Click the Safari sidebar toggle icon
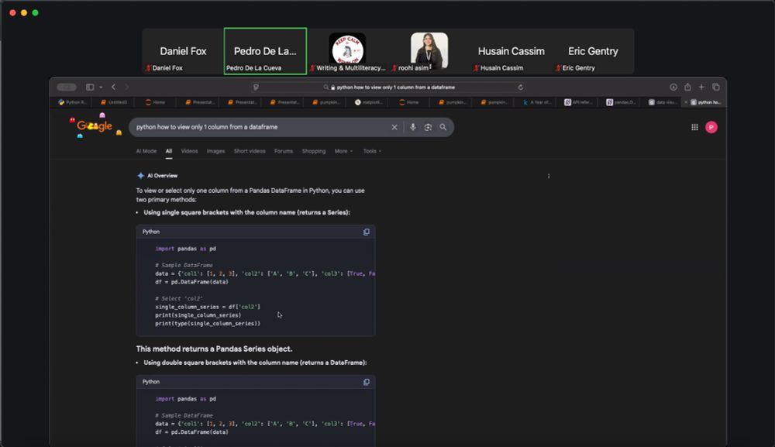This screenshot has width=775, height=447. 90,87
